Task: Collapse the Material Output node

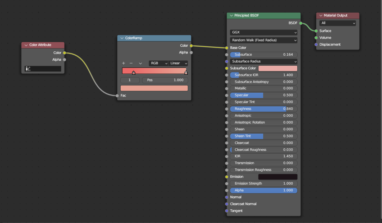Action: click(321, 15)
